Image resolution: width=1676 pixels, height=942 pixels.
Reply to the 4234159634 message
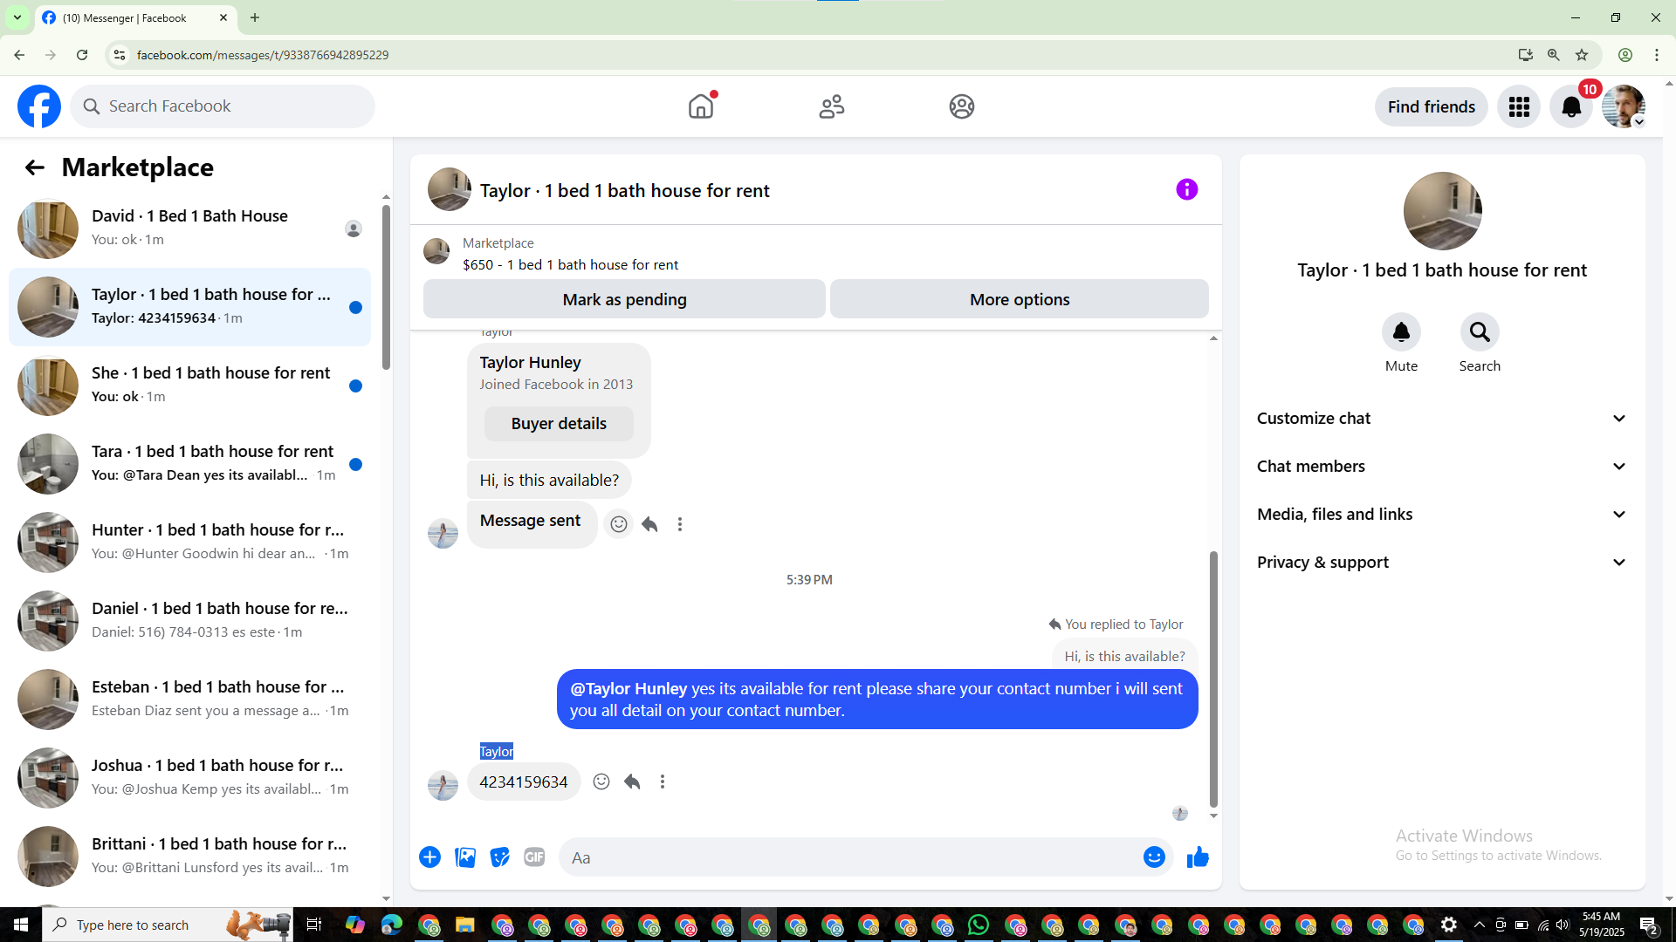pyautogui.click(x=632, y=782)
